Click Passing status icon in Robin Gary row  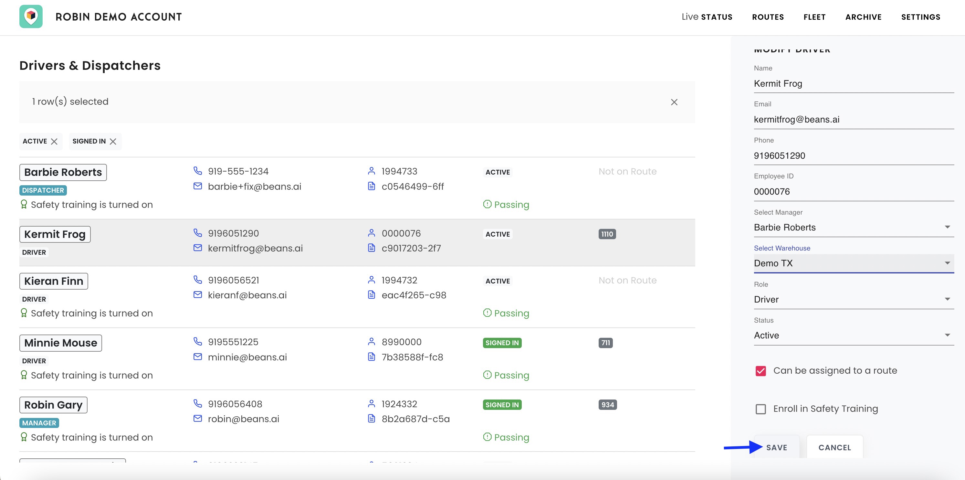click(x=487, y=437)
